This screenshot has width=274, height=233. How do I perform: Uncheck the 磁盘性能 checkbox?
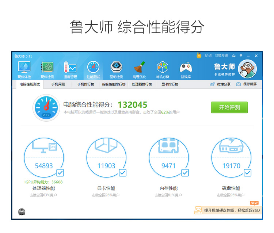[247, 173]
